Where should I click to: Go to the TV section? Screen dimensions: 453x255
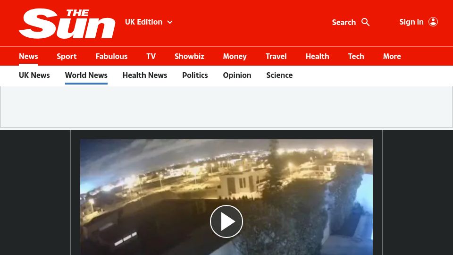click(151, 56)
